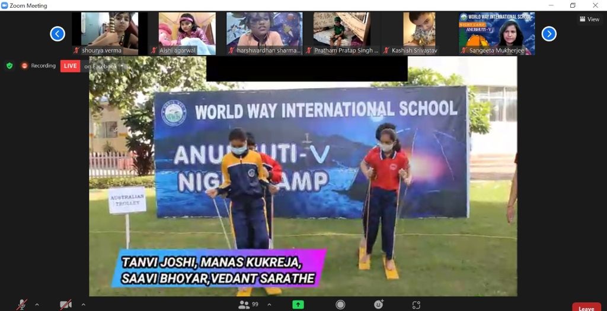607x311 pixels.
Task: Restore down the Zoom Meeting window
Action: click(x=573, y=5)
